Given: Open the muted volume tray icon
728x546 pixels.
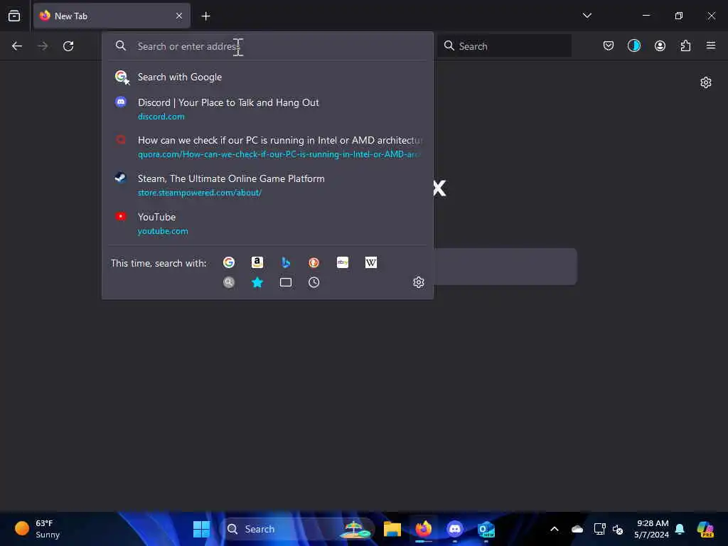Looking at the screenshot, I should 618,529.
